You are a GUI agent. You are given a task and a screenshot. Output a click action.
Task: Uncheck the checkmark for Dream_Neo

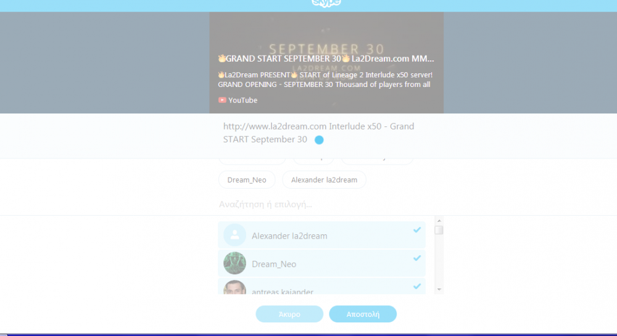tap(417, 258)
